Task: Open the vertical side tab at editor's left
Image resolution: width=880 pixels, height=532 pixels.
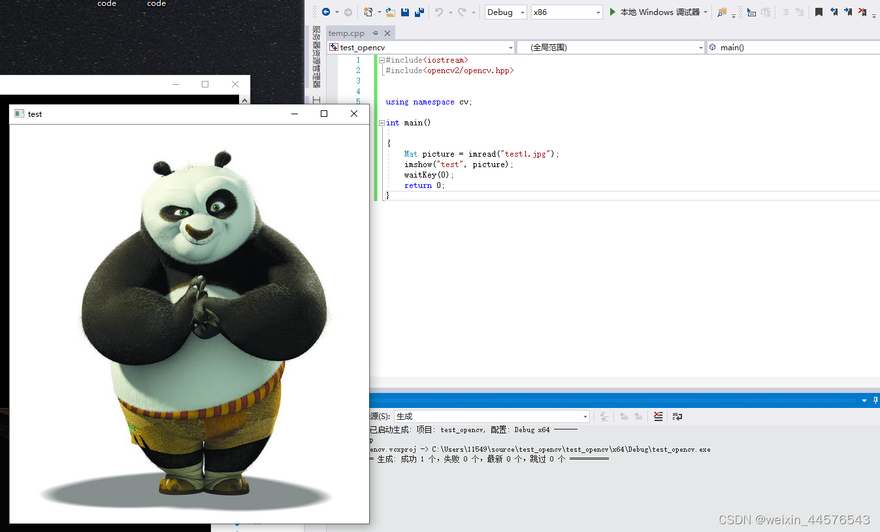Action: point(316,57)
